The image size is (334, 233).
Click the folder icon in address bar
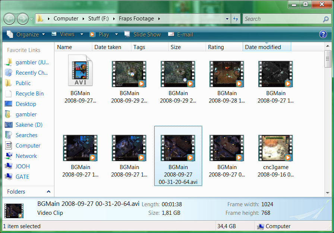tap(40, 19)
